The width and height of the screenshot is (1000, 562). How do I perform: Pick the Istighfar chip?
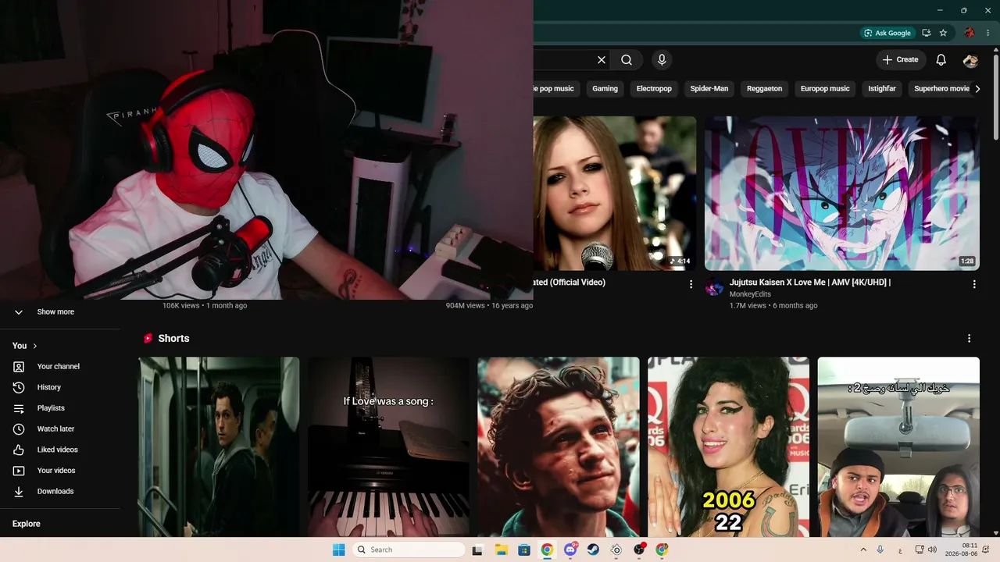click(882, 89)
